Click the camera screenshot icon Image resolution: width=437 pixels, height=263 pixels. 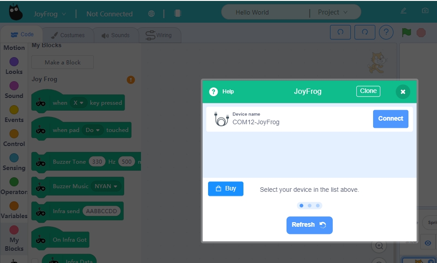pos(425,11)
